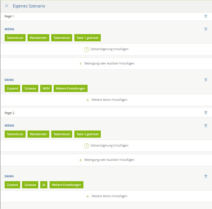Delete the WENN block of Regel 1

click(x=206, y=29)
